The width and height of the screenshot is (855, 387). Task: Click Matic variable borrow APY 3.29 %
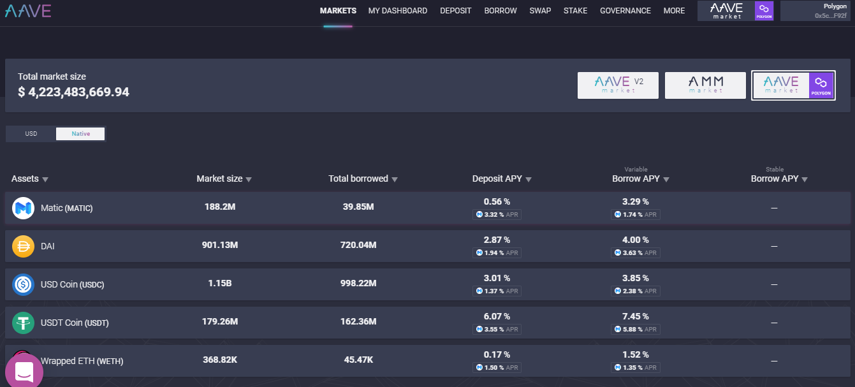[636, 201]
